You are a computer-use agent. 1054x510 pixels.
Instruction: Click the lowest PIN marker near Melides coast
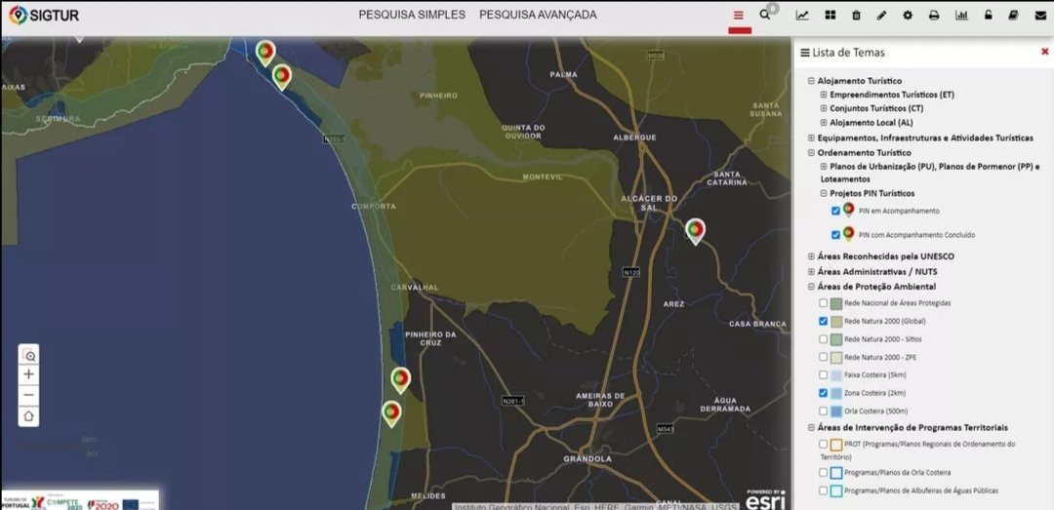click(x=392, y=413)
